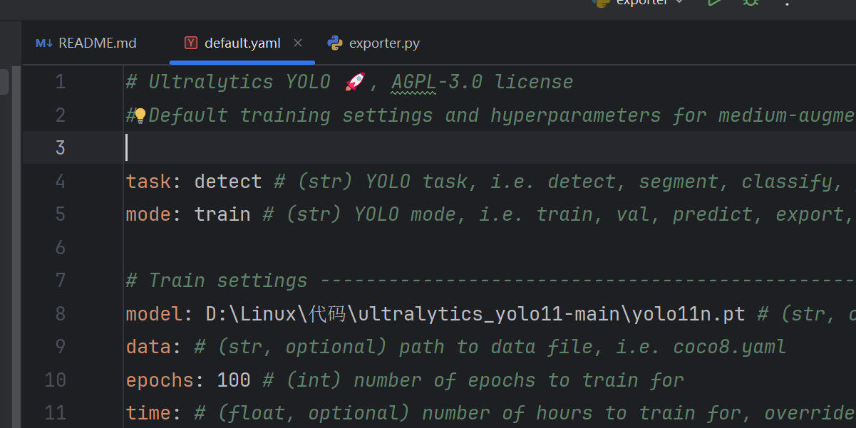
Task: Click the 'data' key on line 9
Action: [148, 347]
